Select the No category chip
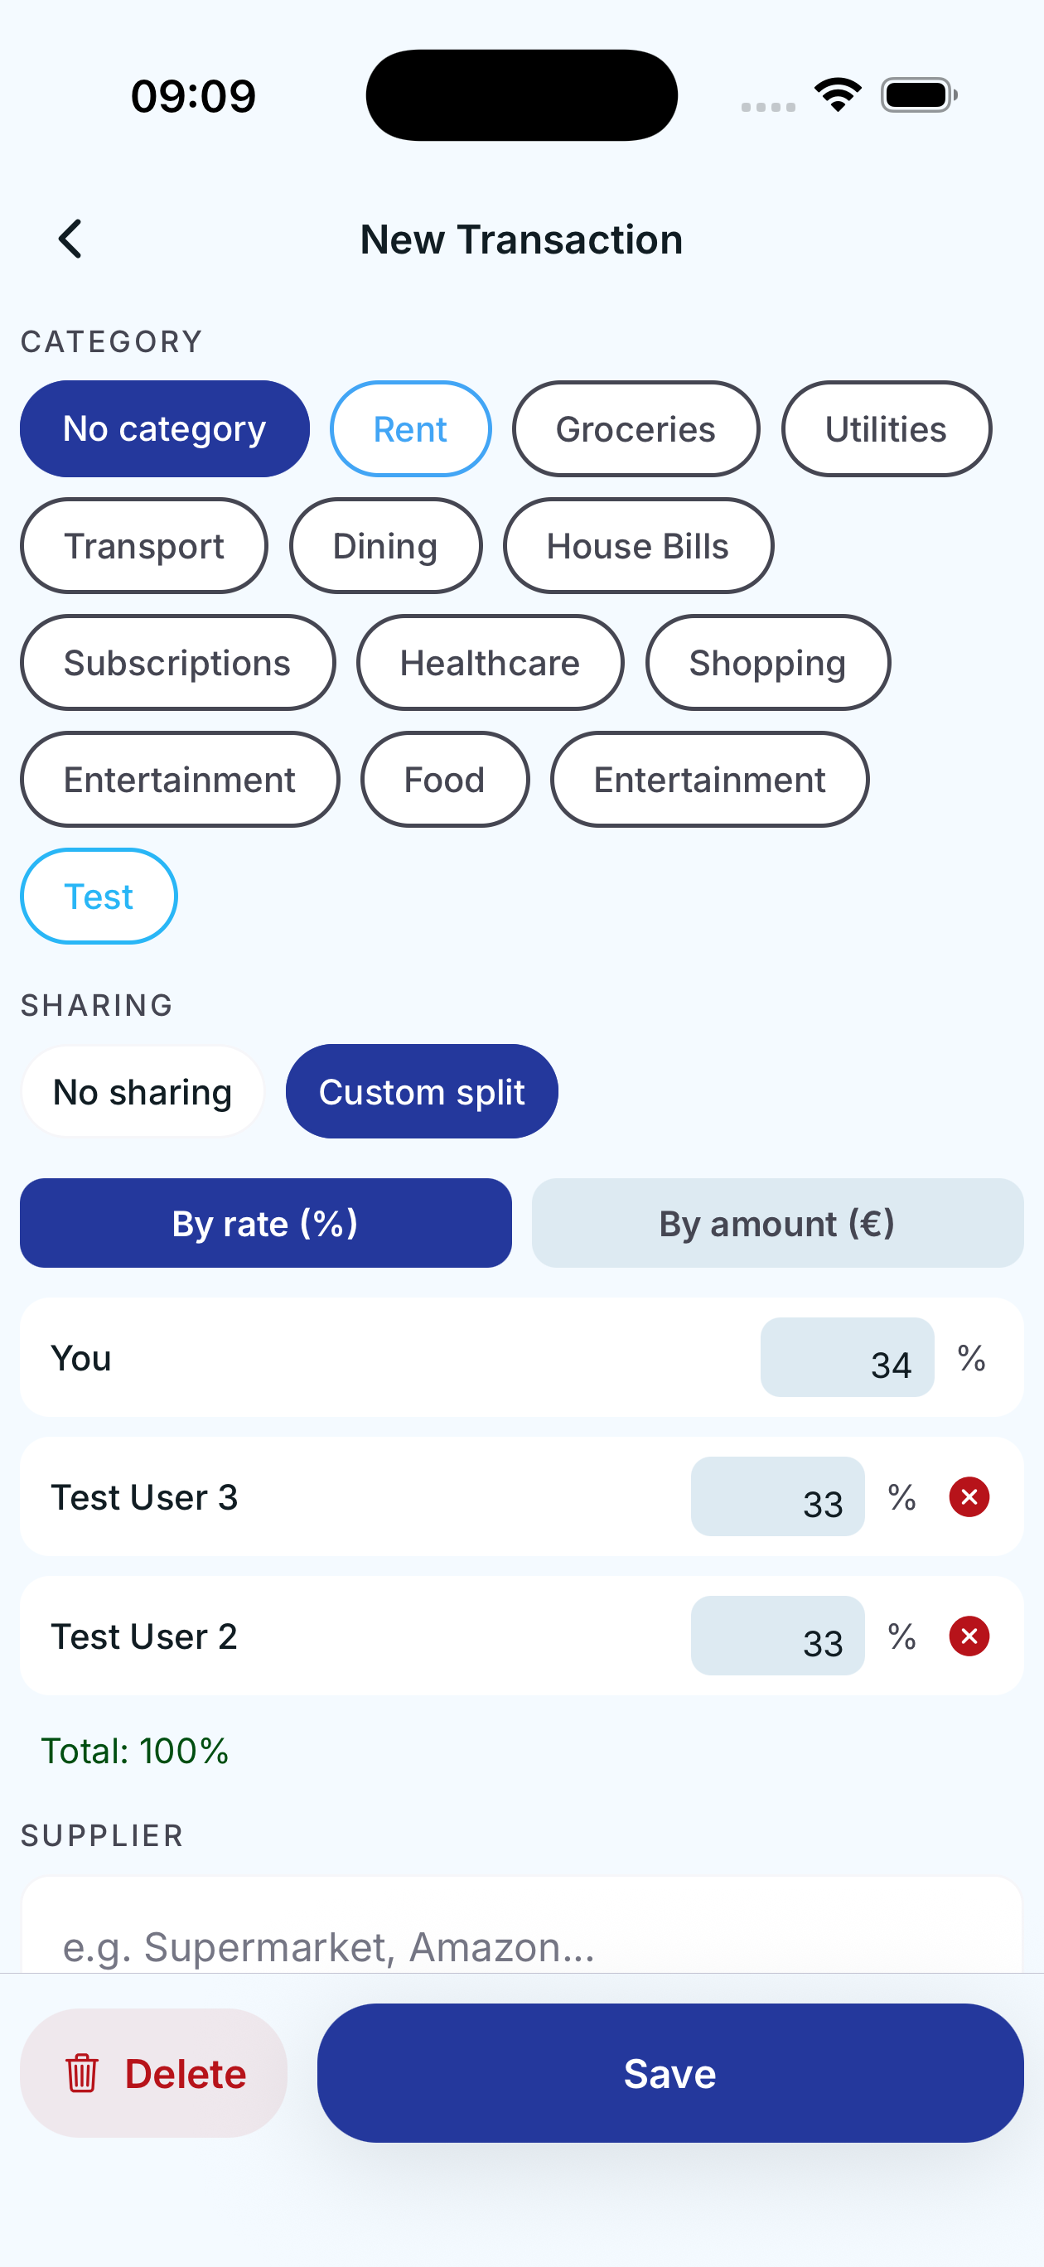The width and height of the screenshot is (1044, 2267). pos(165,429)
